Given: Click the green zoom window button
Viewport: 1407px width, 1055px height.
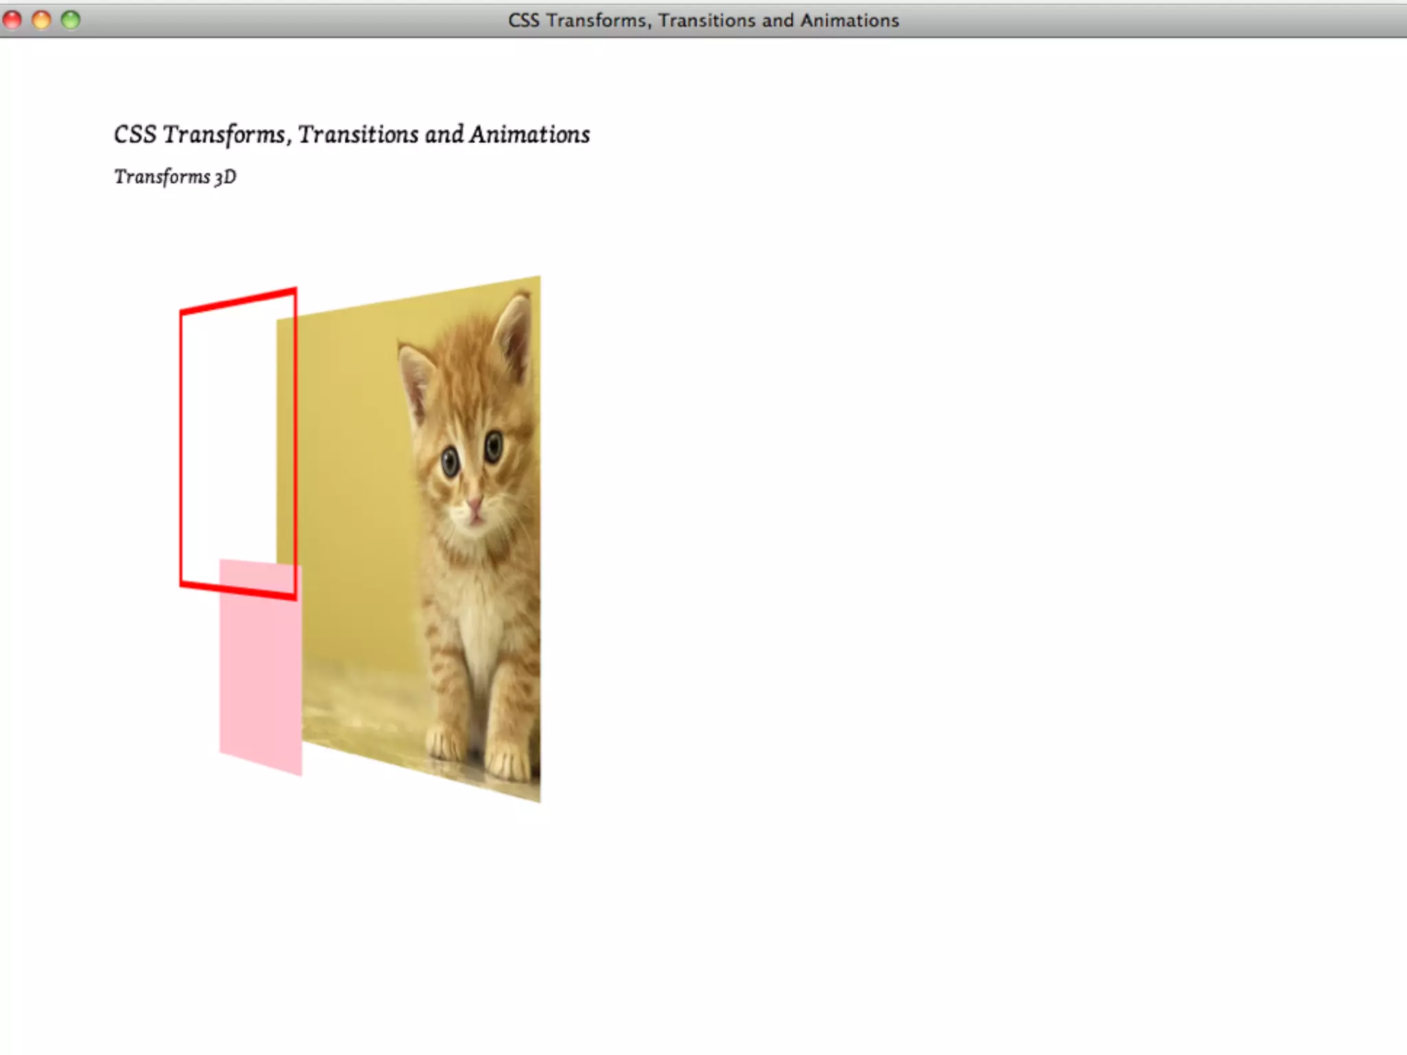Looking at the screenshot, I should point(71,20).
